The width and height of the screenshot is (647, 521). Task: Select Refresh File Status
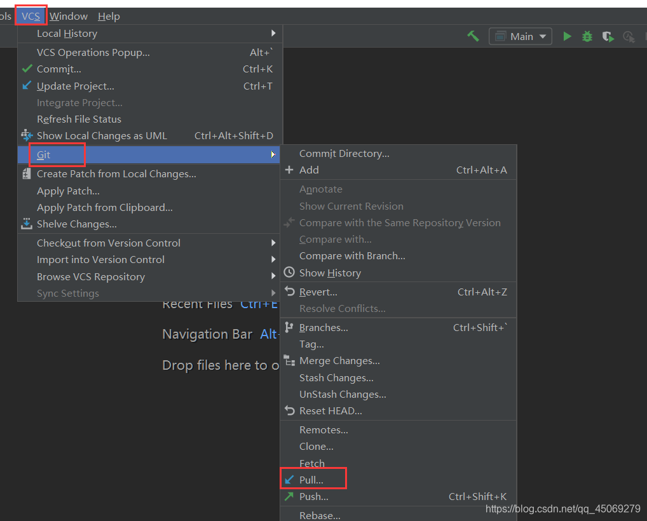tap(150, 119)
